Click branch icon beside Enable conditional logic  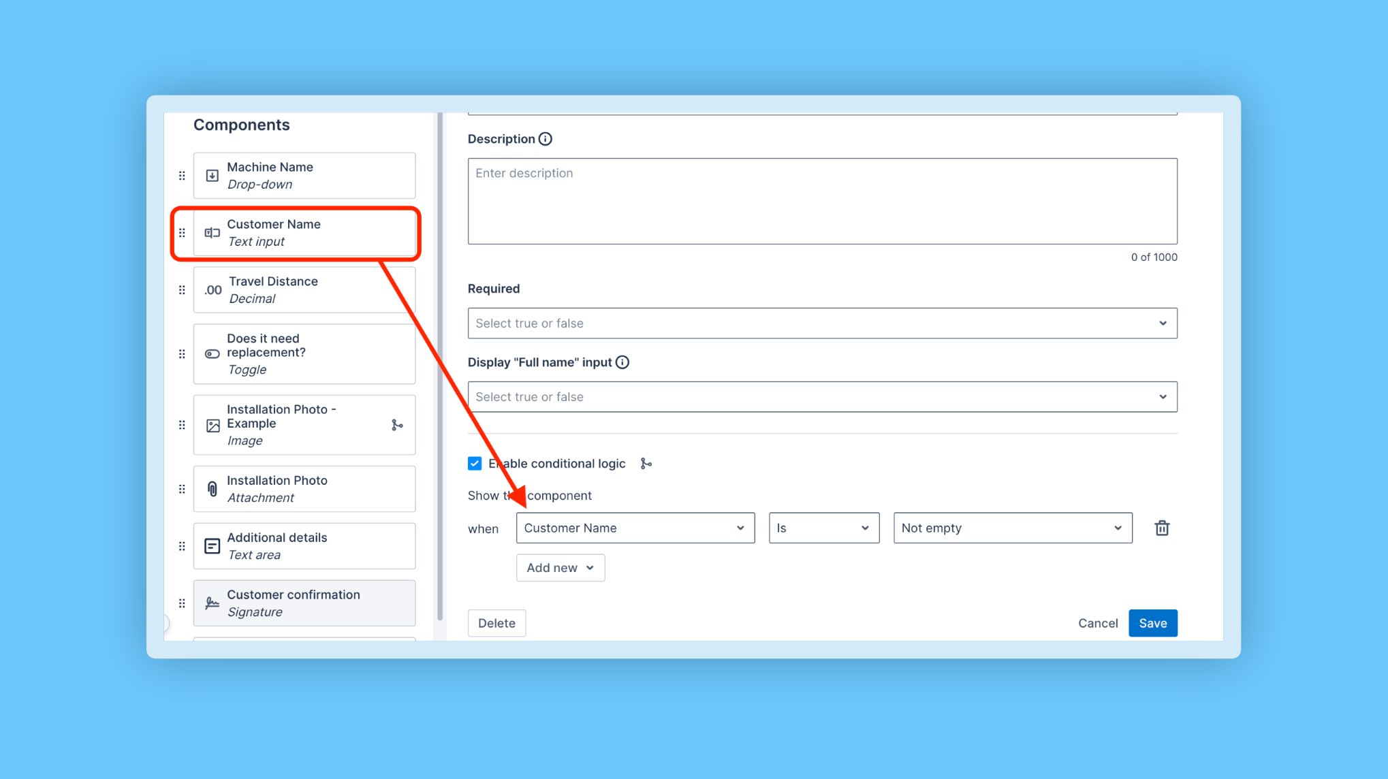646,464
